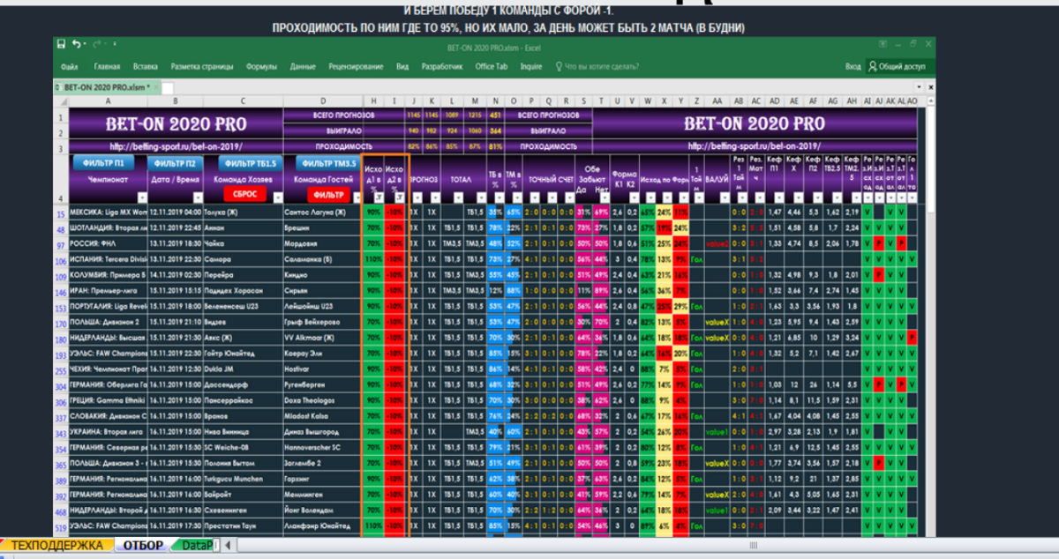This screenshot has height=559, width=1059.
Task: Open the ВАЛУЙ column filter dropdown
Action: tap(724, 198)
